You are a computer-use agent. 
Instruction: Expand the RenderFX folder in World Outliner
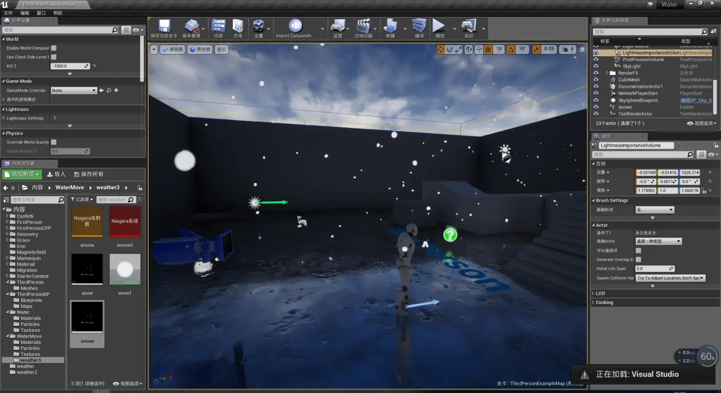pos(607,73)
